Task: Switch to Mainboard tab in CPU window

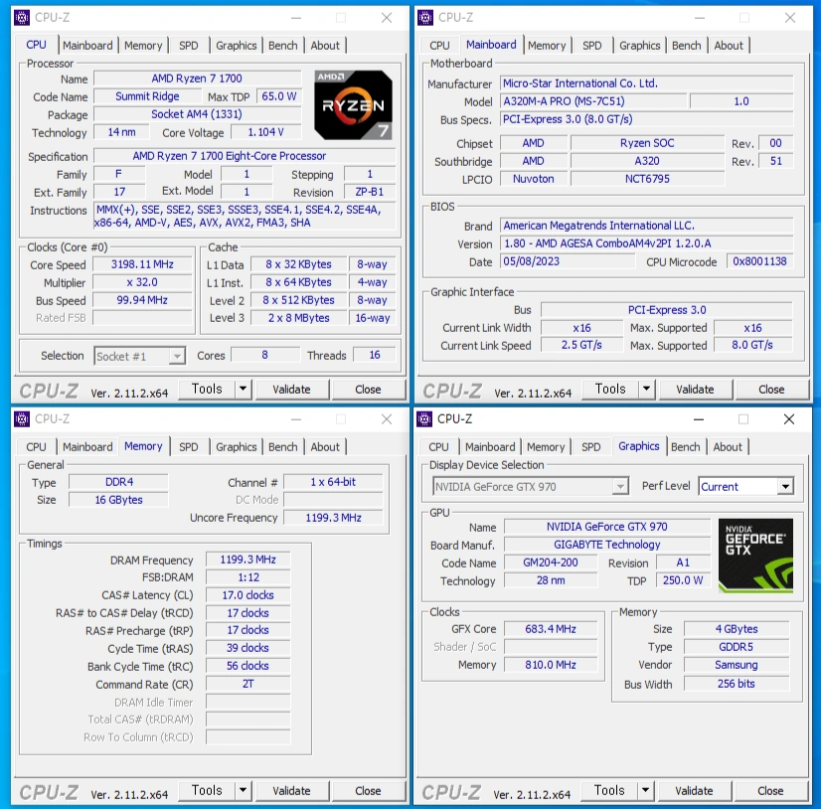Action: (x=87, y=46)
